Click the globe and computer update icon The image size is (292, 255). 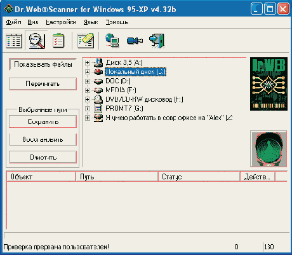coord(112,40)
